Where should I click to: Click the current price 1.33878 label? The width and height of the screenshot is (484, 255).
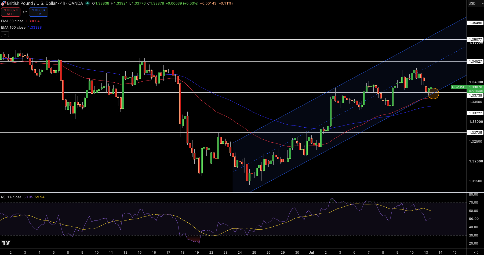point(475,87)
